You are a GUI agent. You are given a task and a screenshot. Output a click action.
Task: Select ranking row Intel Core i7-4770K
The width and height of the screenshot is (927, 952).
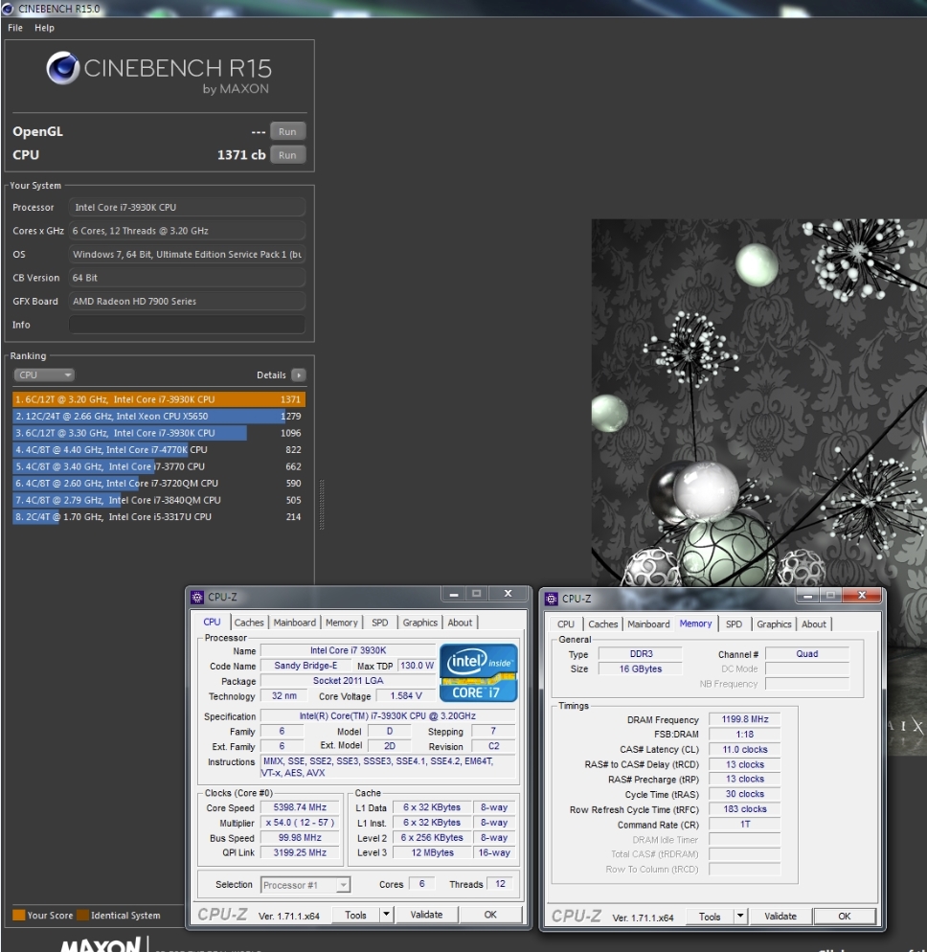(x=158, y=449)
